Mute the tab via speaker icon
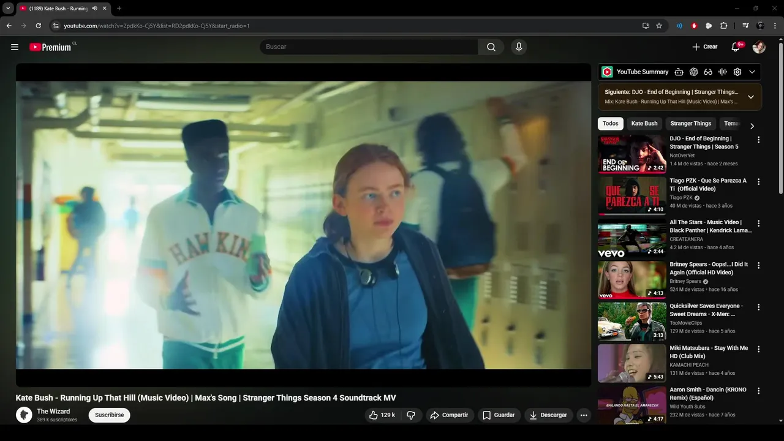The height and width of the screenshot is (441, 784). [94, 9]
